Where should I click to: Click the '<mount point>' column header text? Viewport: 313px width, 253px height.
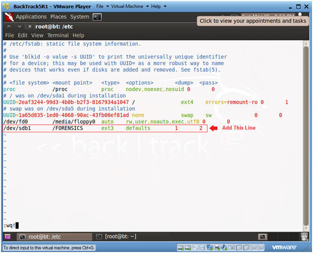[72, 83]
